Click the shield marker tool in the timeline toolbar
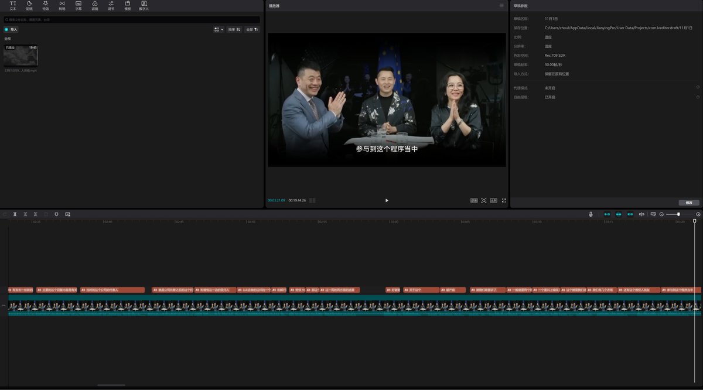This screenshot has width=703, height=390. [56, 214]
